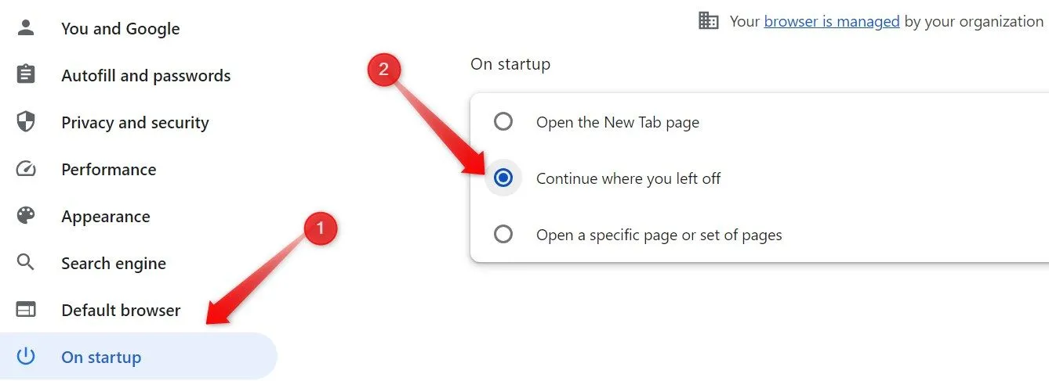Switch to the Performance settings section
Image resolution: width=1049 pixels, height=381 pixels.
(x=109, y=170)
